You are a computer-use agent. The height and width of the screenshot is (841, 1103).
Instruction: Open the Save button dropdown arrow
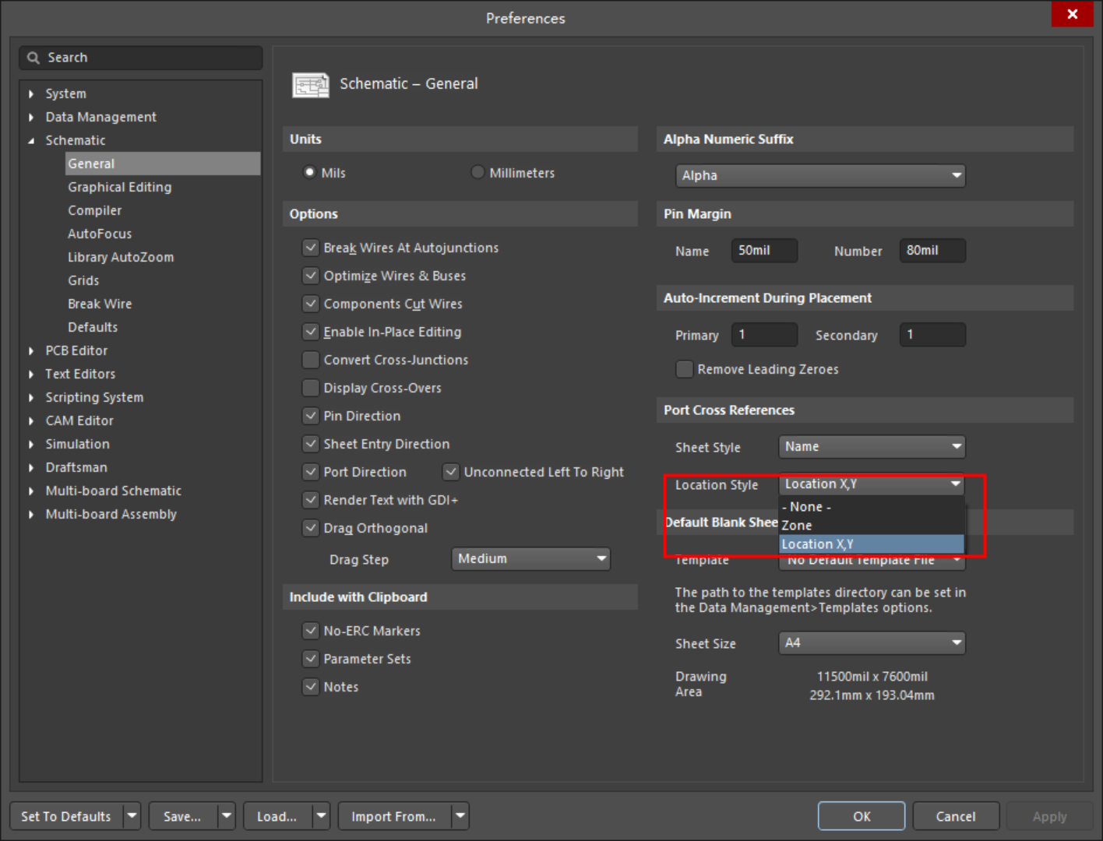226,816
